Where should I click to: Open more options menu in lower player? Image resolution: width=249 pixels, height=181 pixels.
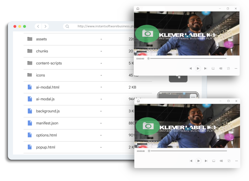[x=236, y=161]
